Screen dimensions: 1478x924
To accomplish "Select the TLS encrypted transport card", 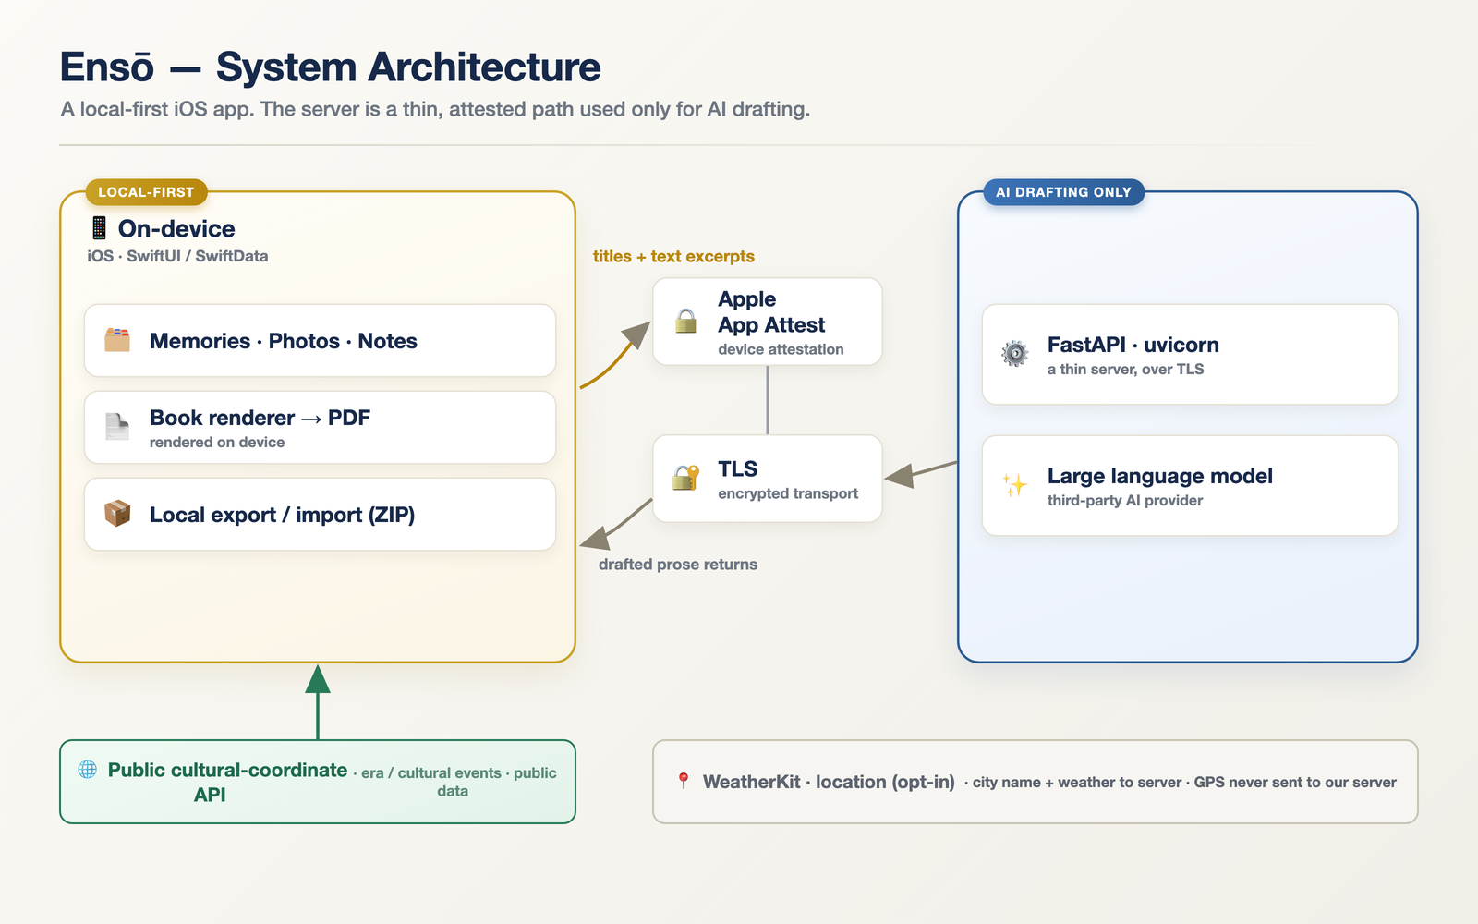I will (x=768, y=479).
